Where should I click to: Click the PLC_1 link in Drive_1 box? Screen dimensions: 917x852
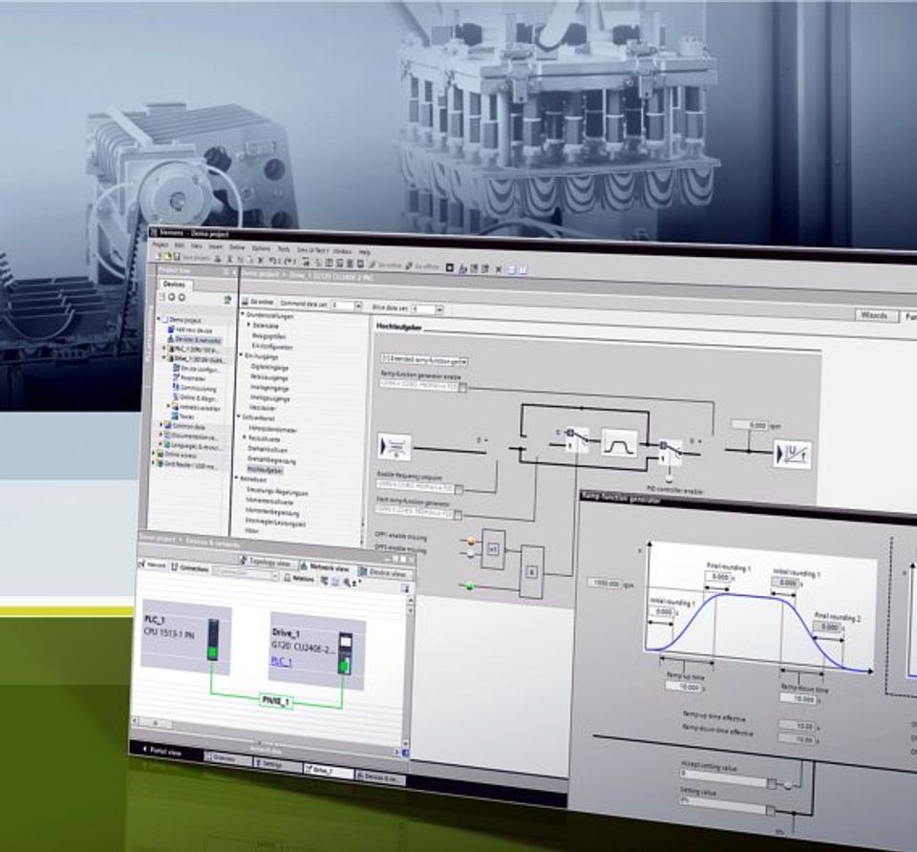click(x=281, y=661)
